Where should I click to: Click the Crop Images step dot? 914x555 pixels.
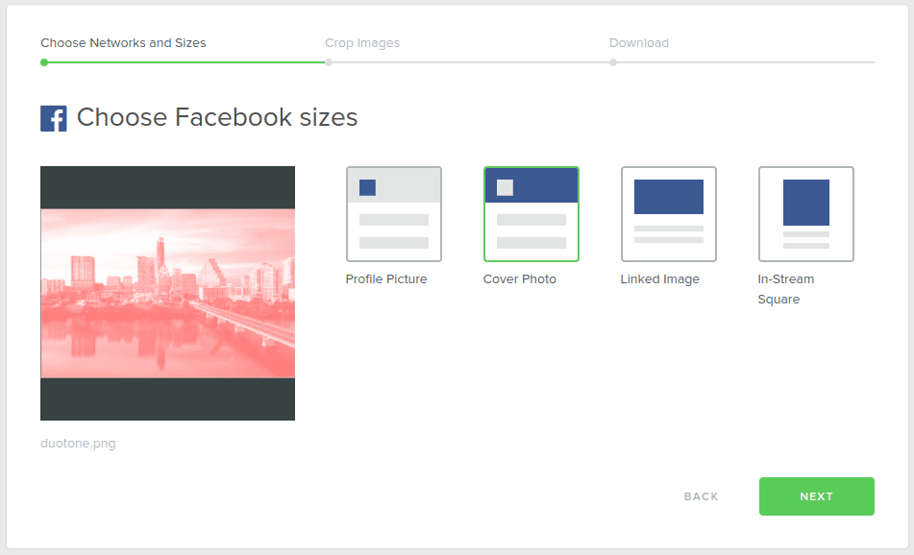(x=329, y=62)
